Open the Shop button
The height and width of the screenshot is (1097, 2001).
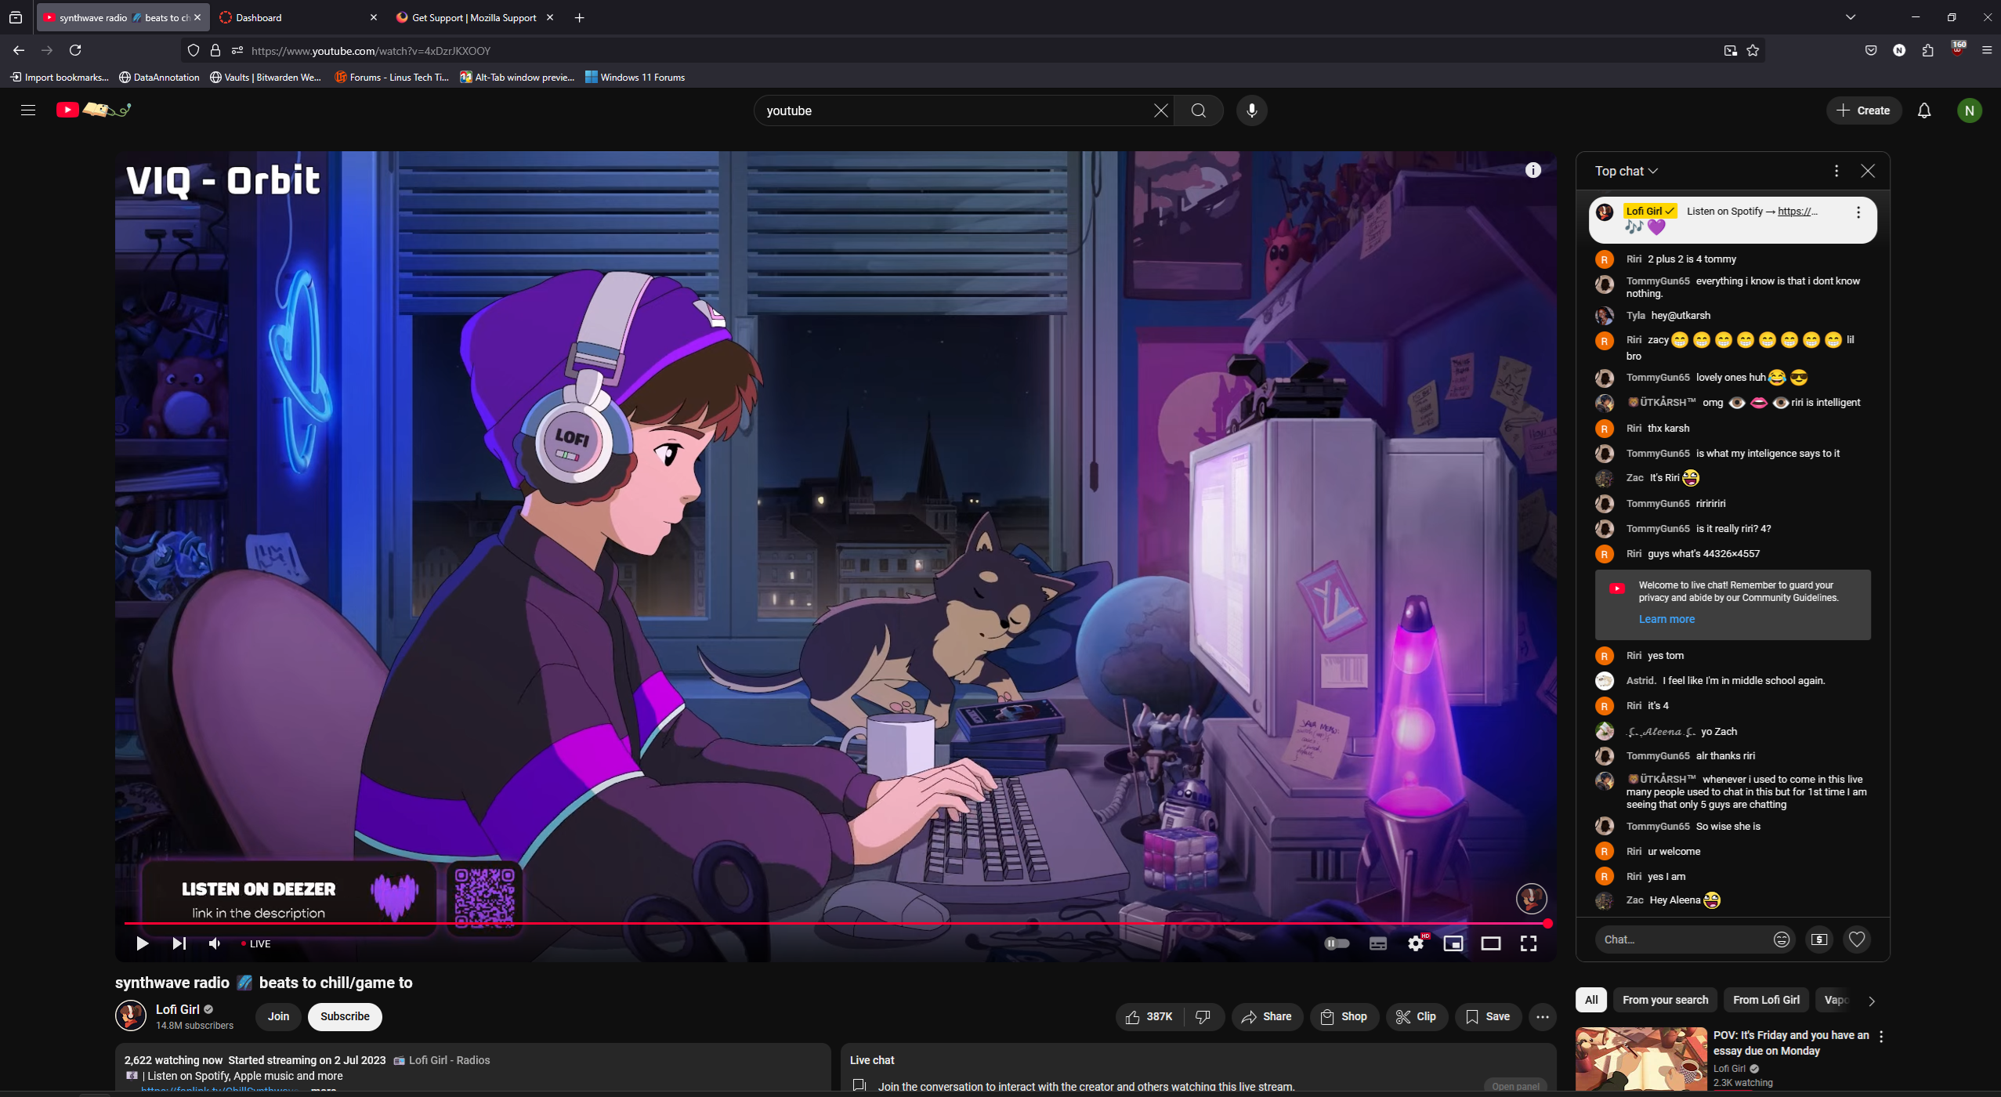[1344, 1017]
